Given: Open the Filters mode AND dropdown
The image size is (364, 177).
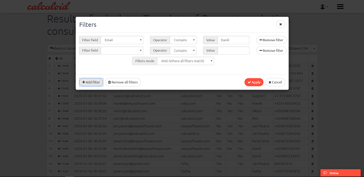Looking at the screenshot, I should pyautogui.click(x=186, y=61).
